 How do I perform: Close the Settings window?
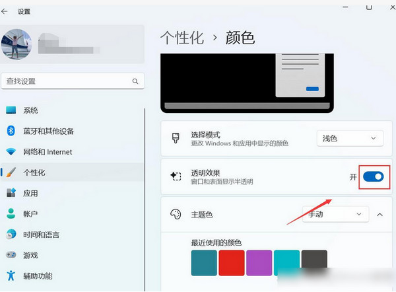click(393, 7)
